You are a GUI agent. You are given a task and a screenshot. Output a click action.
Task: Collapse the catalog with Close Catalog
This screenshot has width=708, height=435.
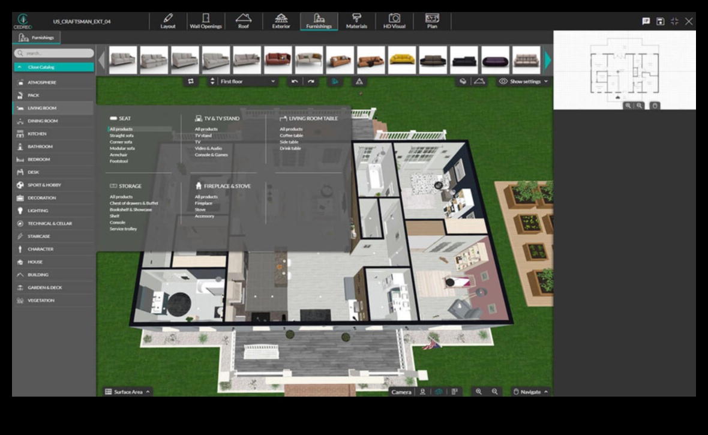point(53,67)
